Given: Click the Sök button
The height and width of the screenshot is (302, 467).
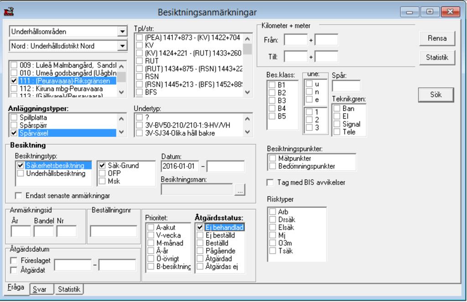Looking at the screenshot, I should coord(436,95).
